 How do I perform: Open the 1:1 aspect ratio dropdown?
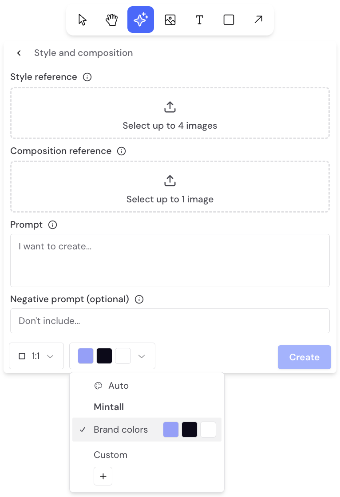[36, 356]
